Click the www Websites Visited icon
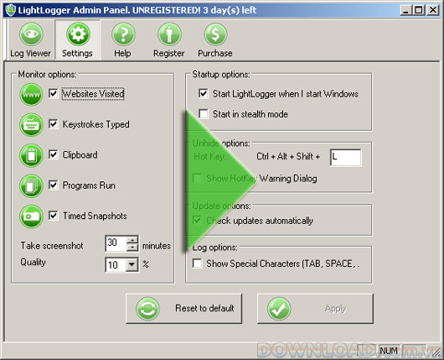Viewport: 444px width, 360px height. tap(31, 94)
